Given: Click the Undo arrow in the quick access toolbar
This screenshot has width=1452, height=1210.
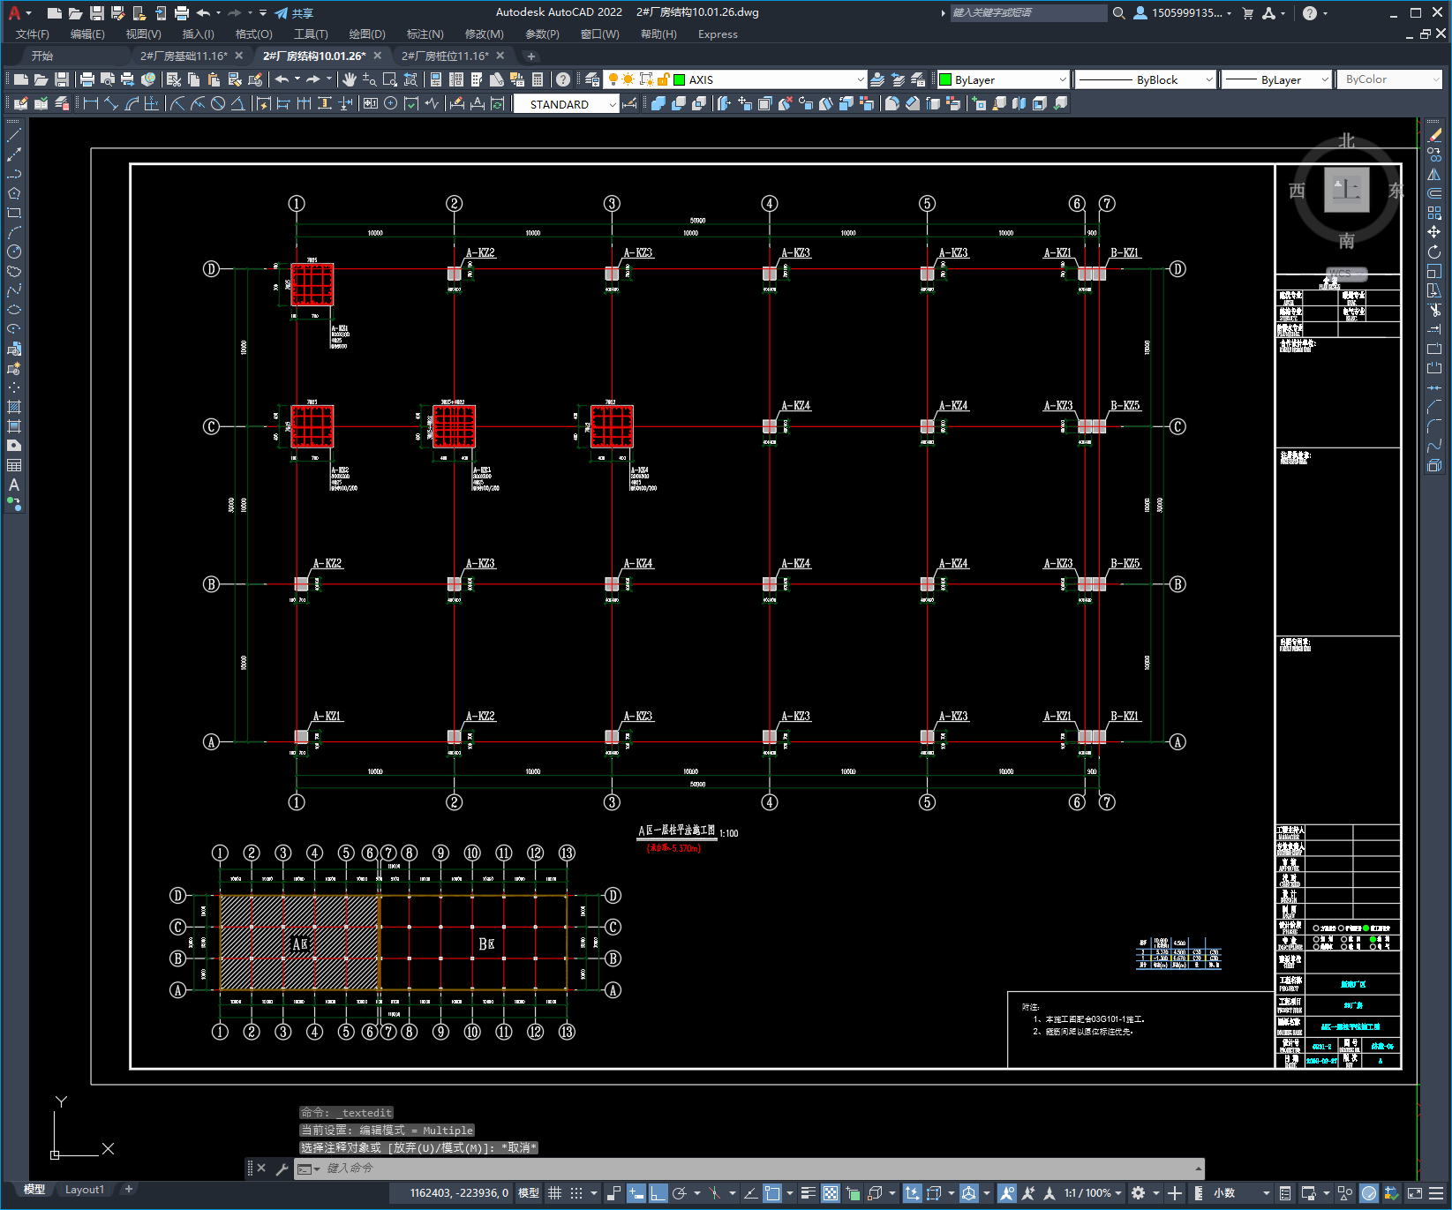Looking at the screenshot, I should point(204,13).
